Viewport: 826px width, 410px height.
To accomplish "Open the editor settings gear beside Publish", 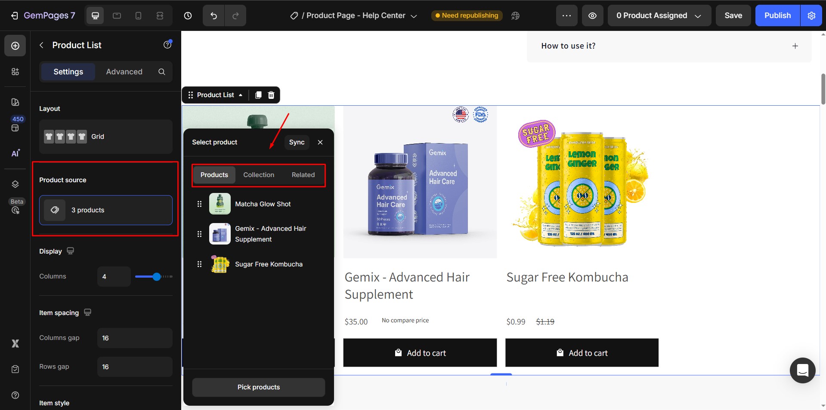I will click(812, 15).
